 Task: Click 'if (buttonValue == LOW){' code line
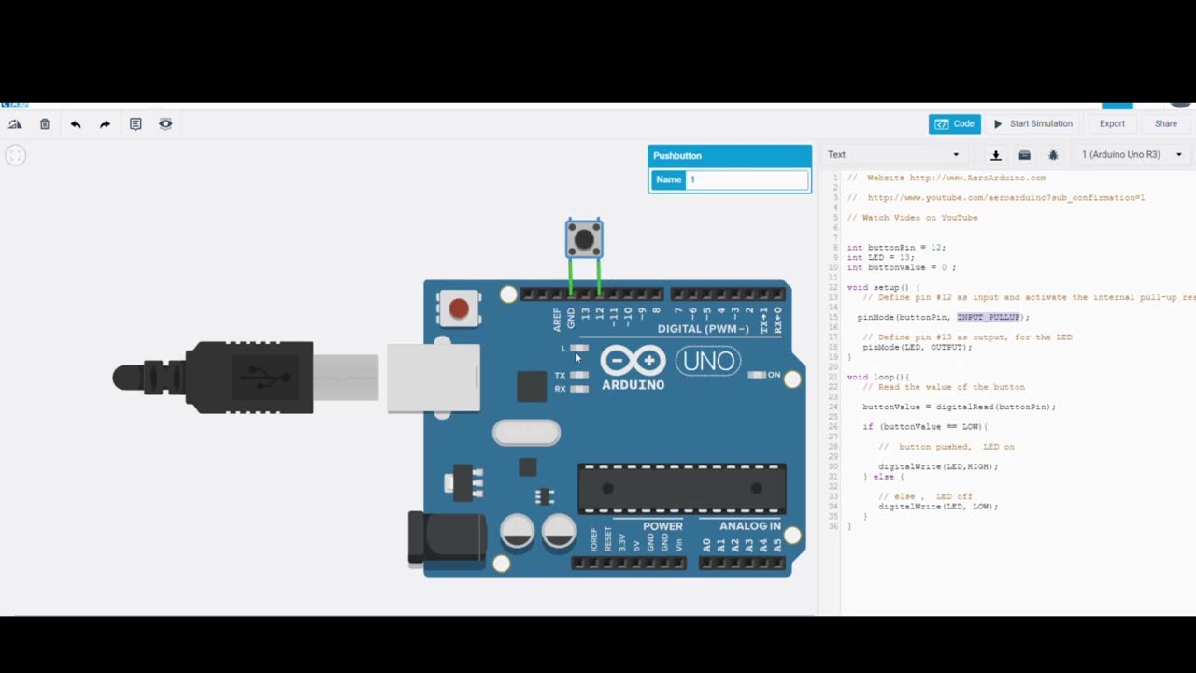click(925, 427)
